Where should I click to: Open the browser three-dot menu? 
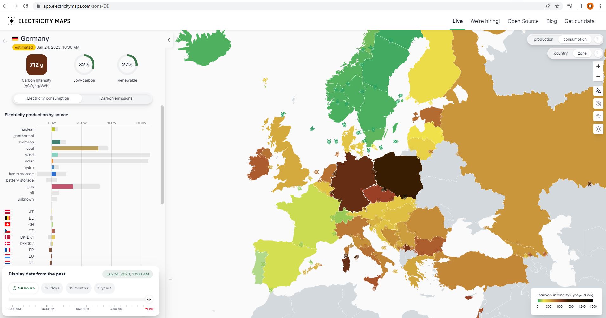point(600,6)
